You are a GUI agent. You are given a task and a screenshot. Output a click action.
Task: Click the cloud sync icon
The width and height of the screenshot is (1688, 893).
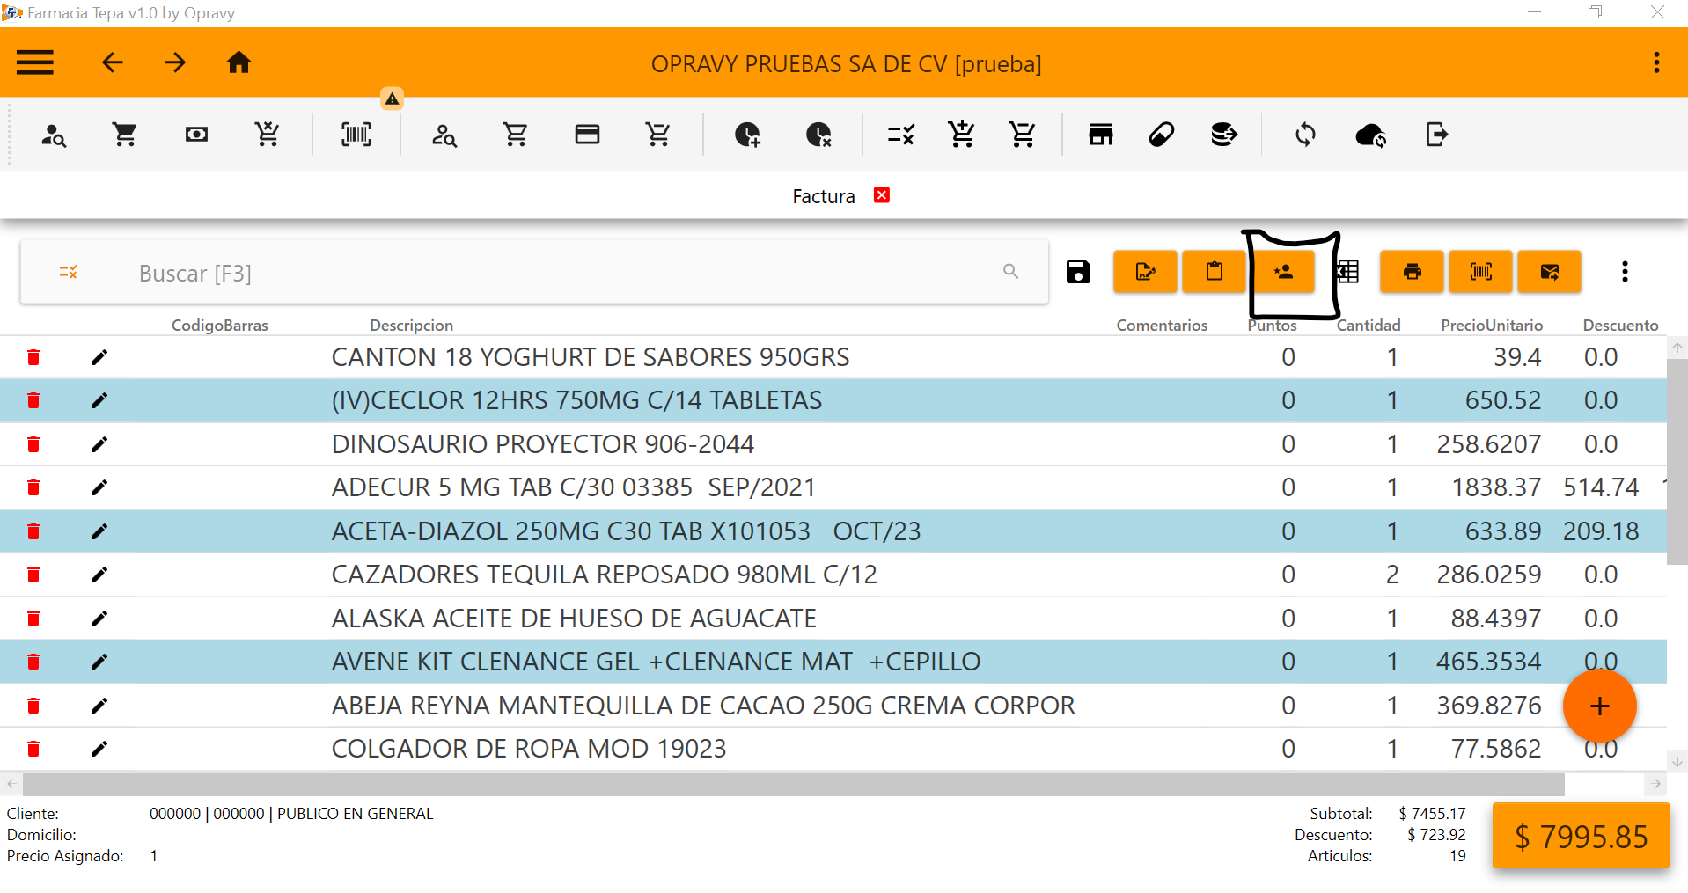point(1370,135)
